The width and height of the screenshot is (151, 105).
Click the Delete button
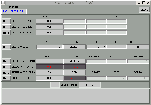tap(90, 85)
